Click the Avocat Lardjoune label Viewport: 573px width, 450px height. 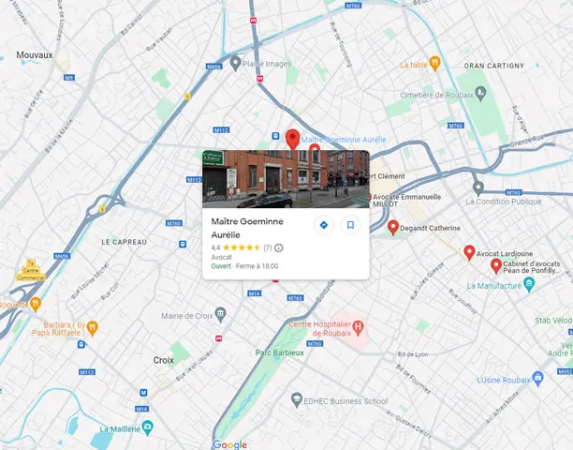tap(505, 253)
